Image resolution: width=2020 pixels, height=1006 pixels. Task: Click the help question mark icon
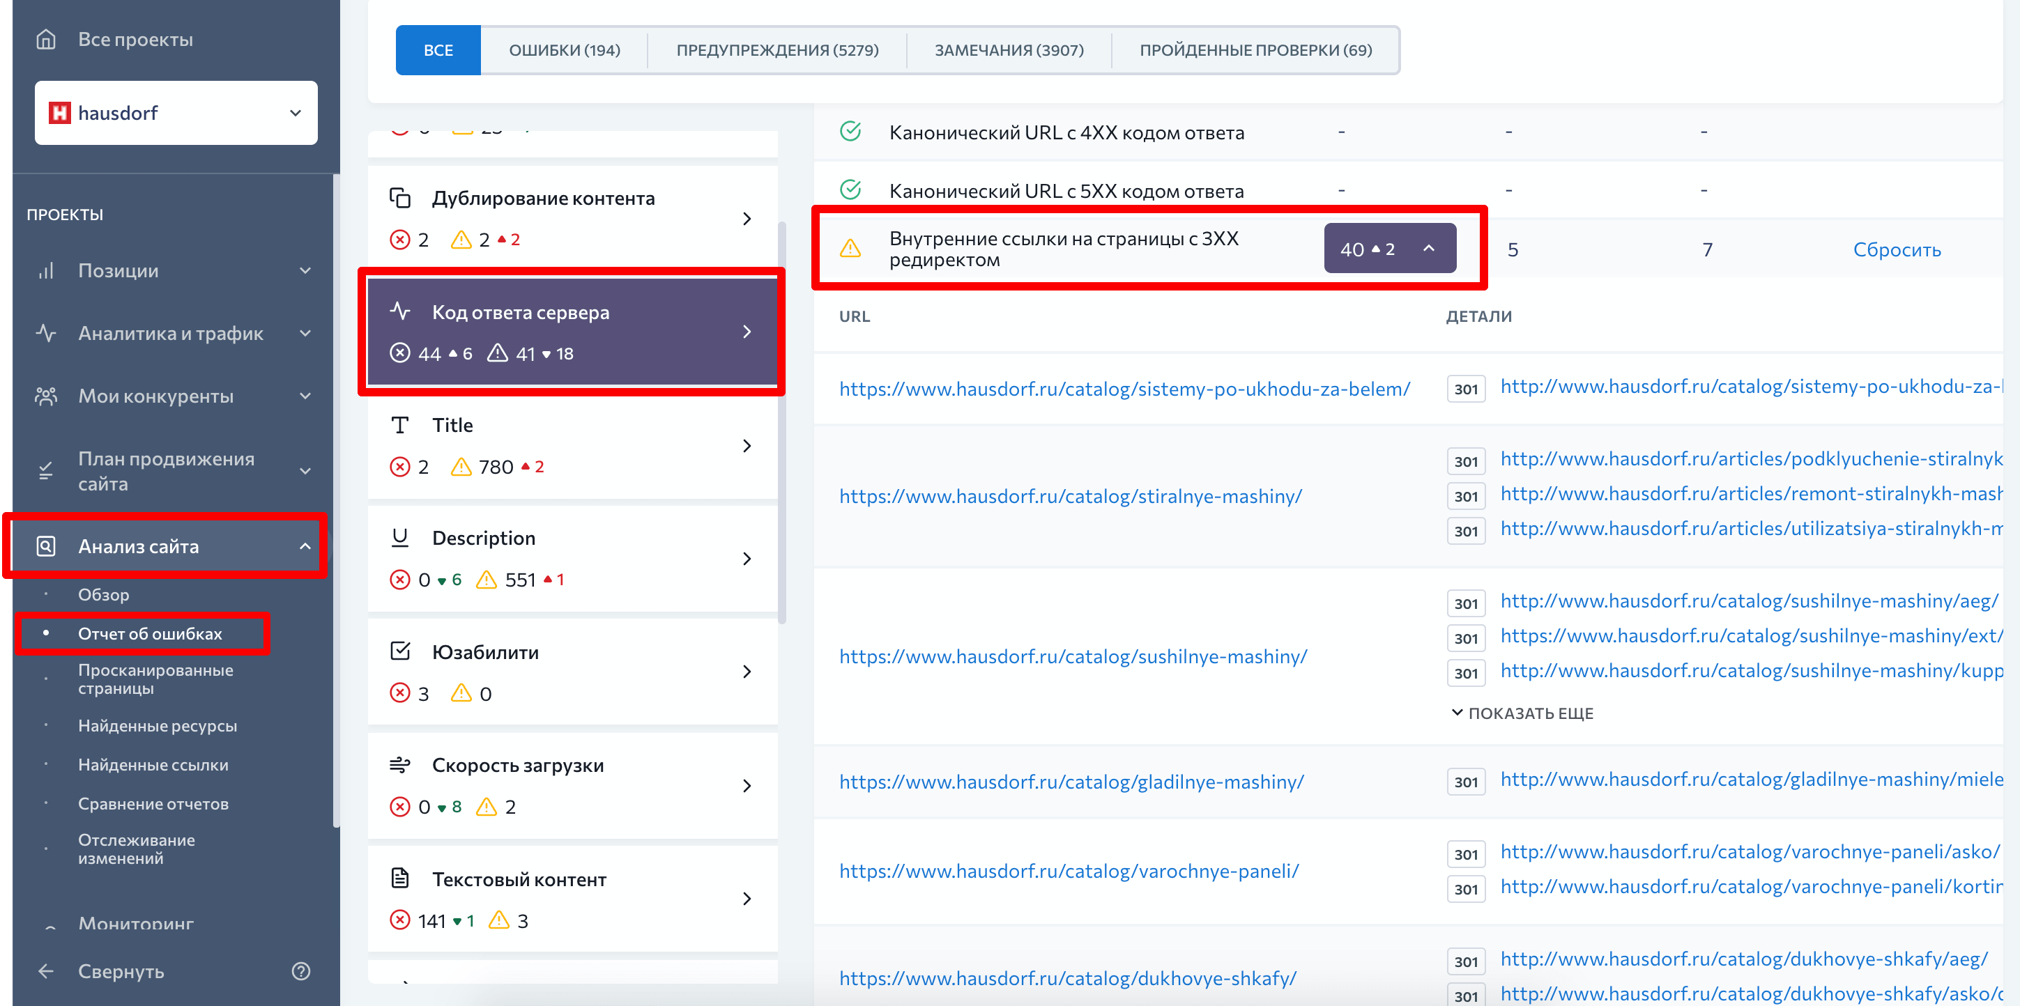click(x=301, y=972)
